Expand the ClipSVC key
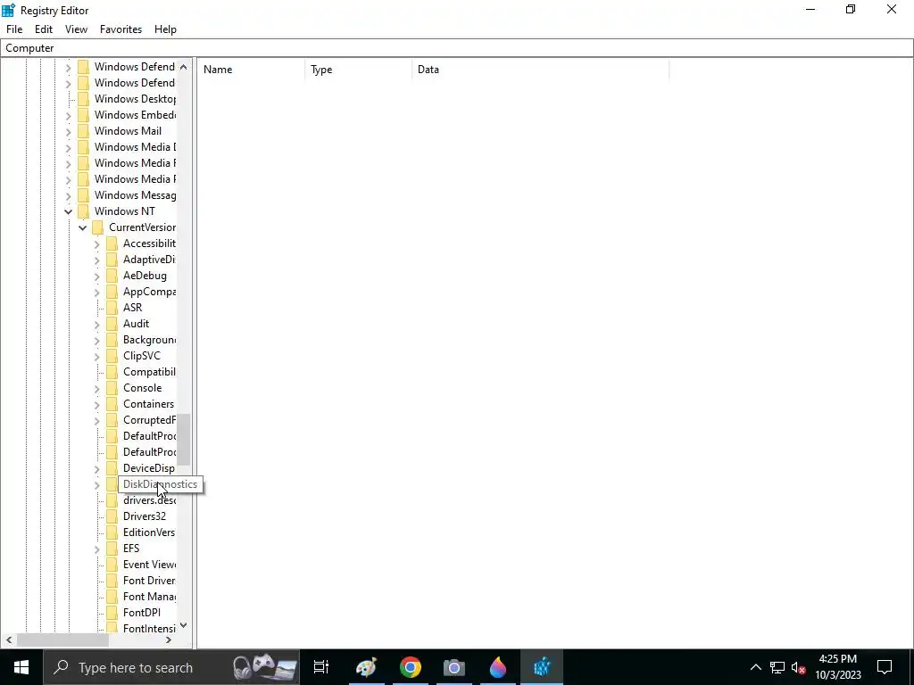 pyautogui.click(x=96, y=357)
